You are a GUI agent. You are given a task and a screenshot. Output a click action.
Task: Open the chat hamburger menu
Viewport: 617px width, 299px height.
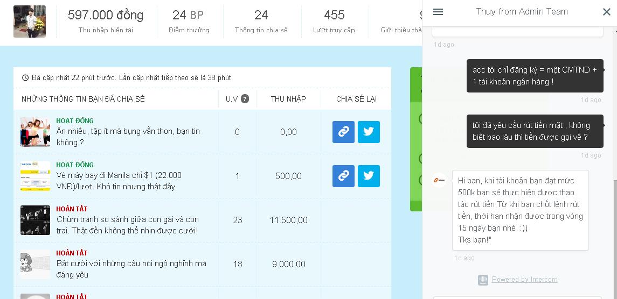click(438, 12)
